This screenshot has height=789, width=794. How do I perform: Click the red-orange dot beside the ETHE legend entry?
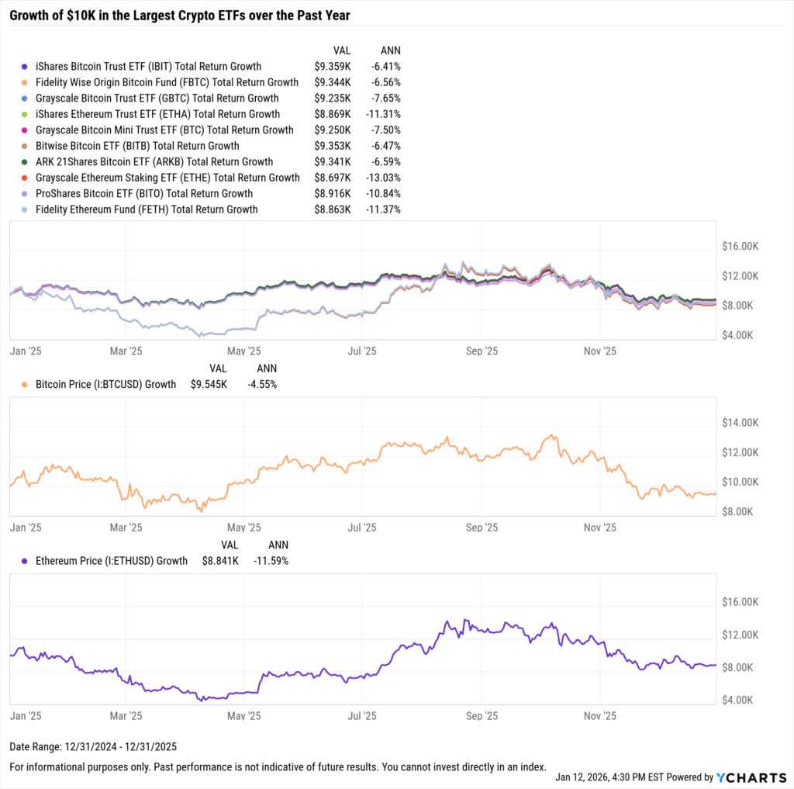coord(26,178)
